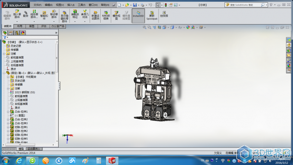Click Rebuild traffic light icon
This screenshot has width=293, height=165.
click(166, 5)
